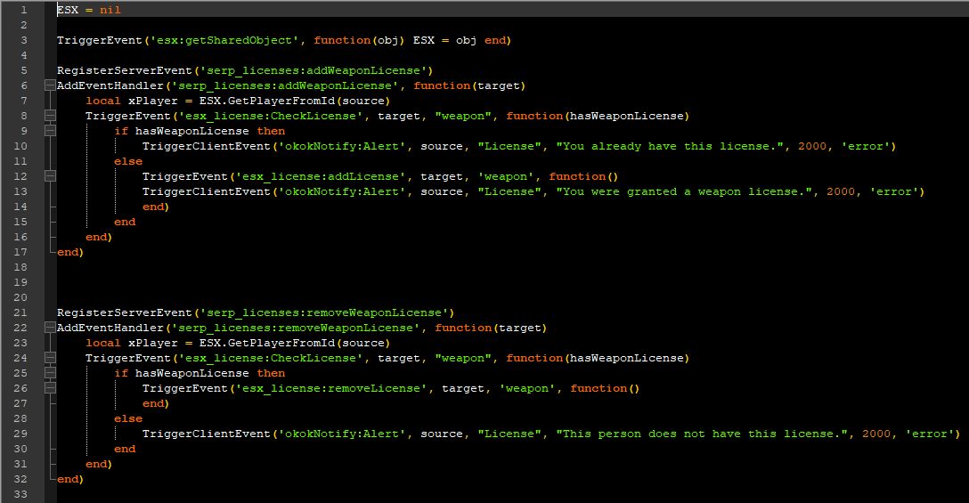Viewport: 969px width, 503px height.
Task: Click the 'esx:getSharedObject' string
Action: [224, 40]
